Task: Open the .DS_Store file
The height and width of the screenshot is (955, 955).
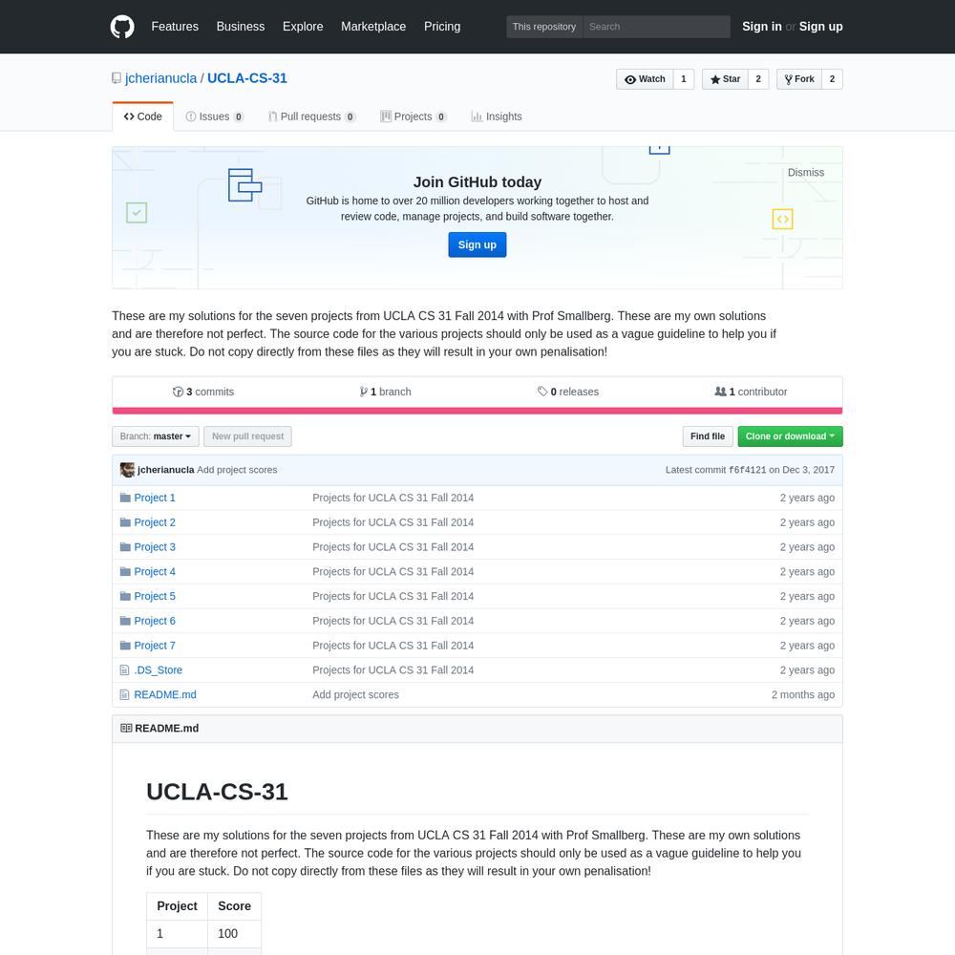Action: click(x=158, y=670)
